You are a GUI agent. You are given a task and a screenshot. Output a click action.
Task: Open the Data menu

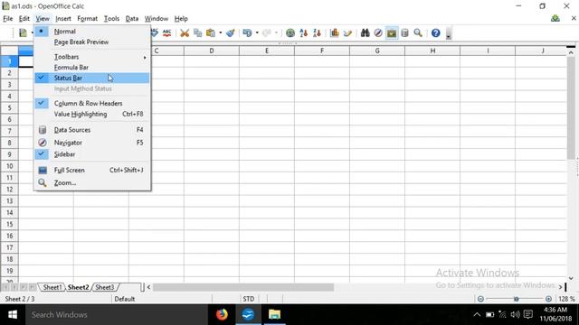point(132,18)
